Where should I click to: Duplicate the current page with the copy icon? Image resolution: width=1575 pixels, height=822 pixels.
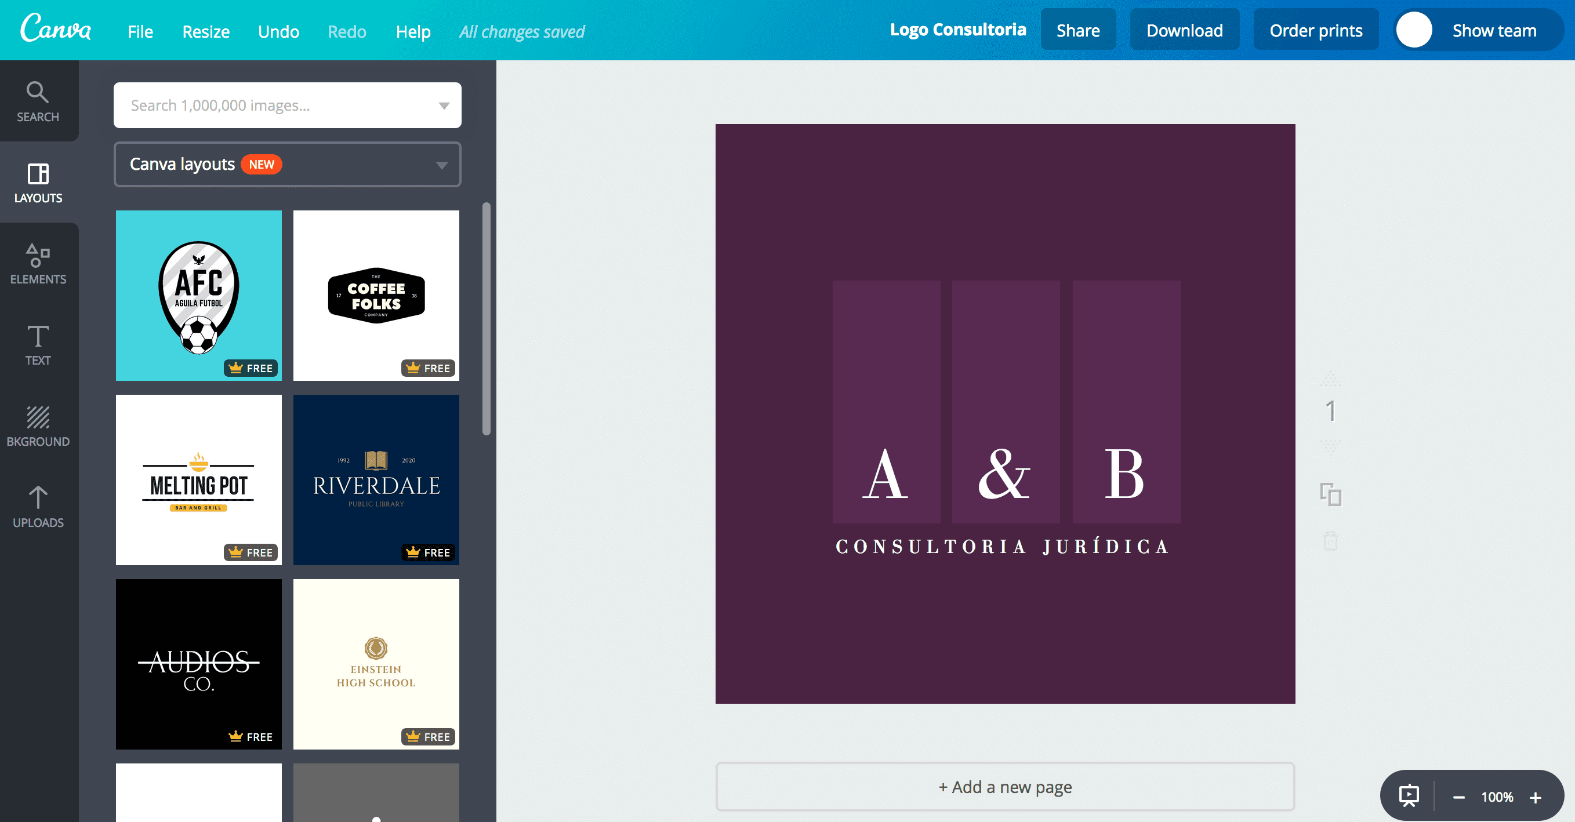click(x=1331, y=496)
